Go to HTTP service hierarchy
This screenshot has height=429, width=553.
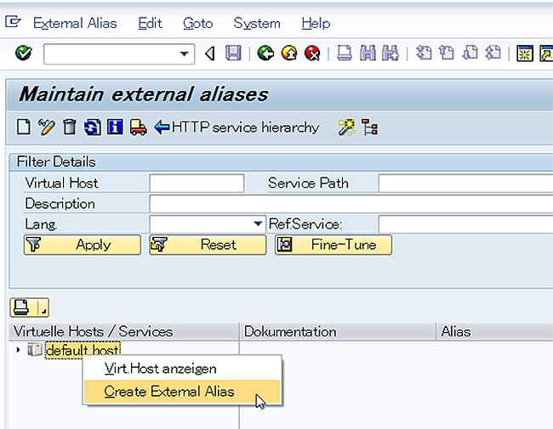point(237,127)
